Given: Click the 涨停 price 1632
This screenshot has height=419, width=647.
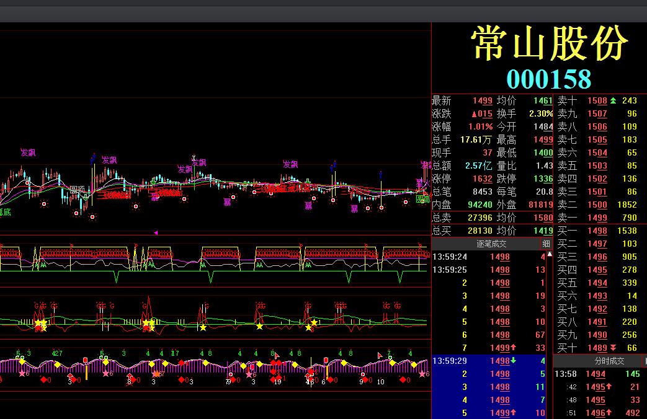Looking at the screenshot, I should point(483,179).
